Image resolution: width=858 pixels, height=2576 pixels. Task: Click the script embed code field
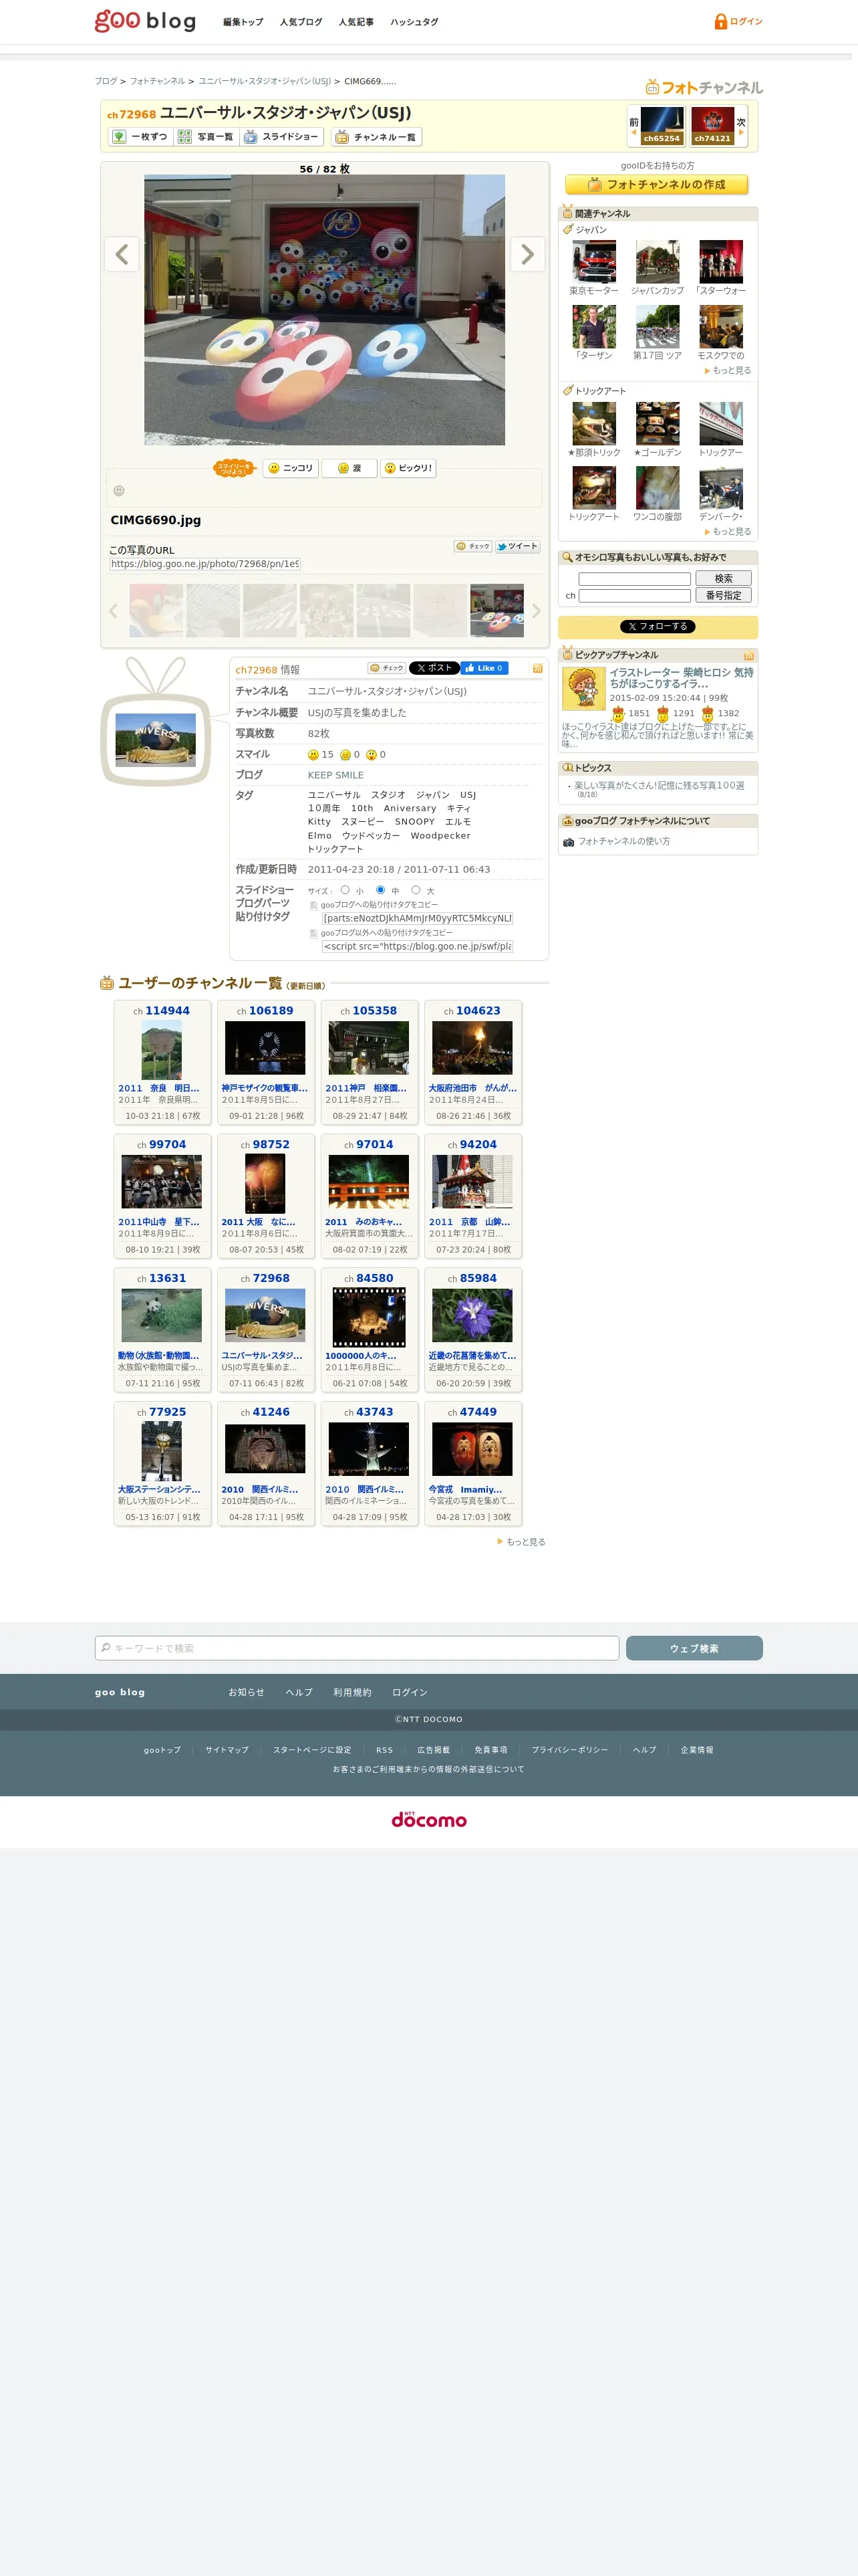[416, 946]
